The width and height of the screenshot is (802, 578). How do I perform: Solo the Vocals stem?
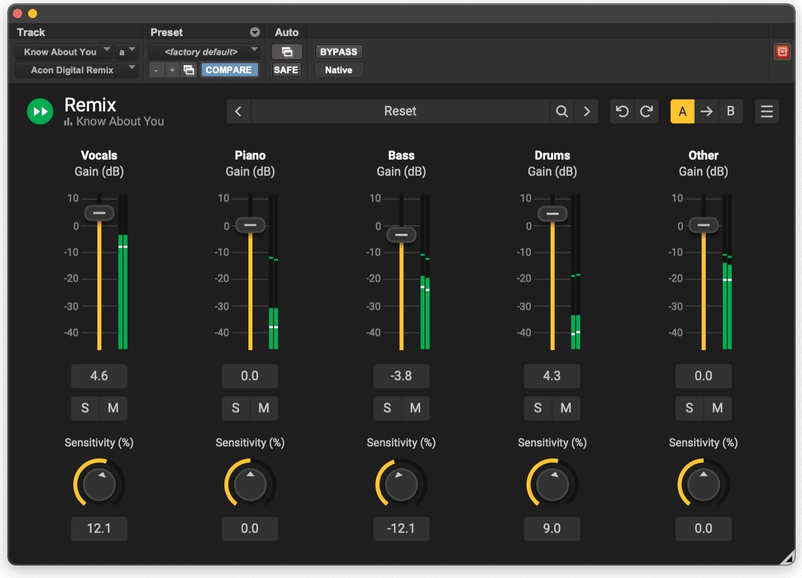(x=85, y=408)
